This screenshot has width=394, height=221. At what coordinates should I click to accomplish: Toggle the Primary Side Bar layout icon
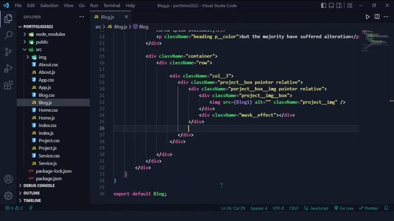[x=324, y=6]
